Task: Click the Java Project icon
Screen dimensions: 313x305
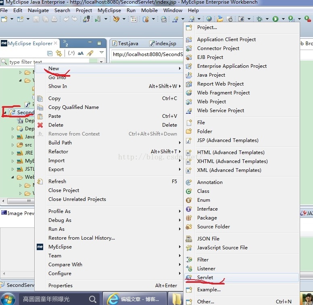Action: tap(189, 75)
